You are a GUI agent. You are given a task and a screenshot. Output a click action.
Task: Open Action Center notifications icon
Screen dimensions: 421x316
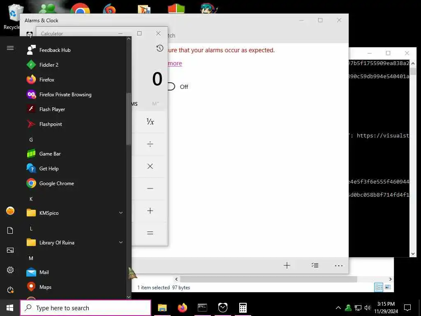point(407,308)
